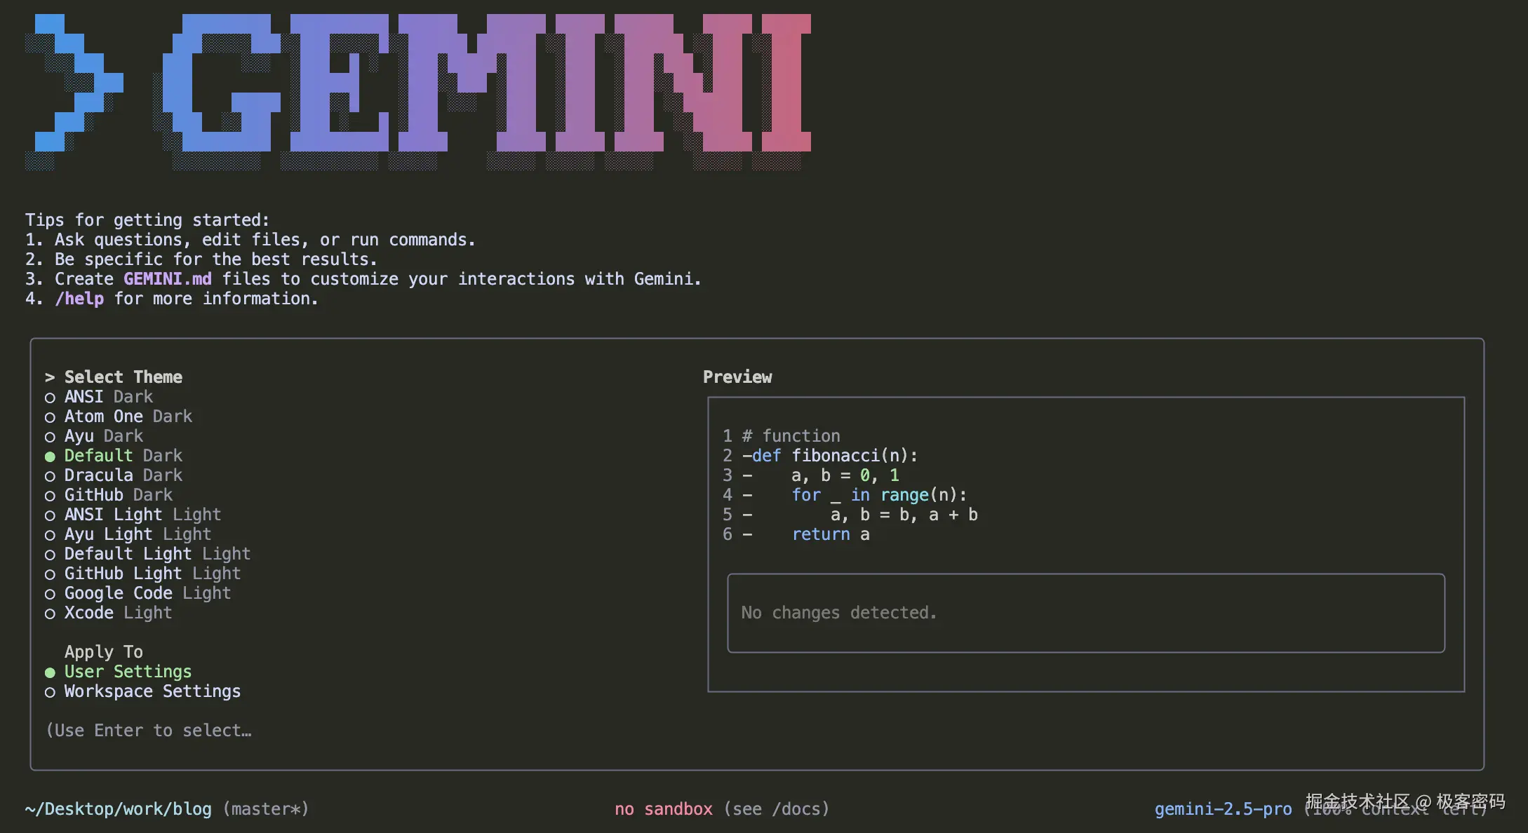Pick the Dracula Dark theme
This screenshot has height=833, width=1528.
[x=123, y=475]
